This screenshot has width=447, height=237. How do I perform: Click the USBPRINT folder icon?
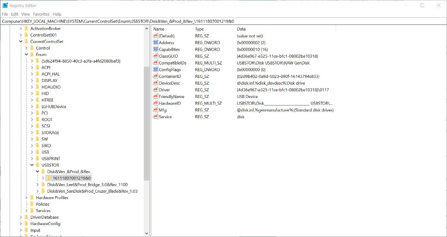coord(37,158)
